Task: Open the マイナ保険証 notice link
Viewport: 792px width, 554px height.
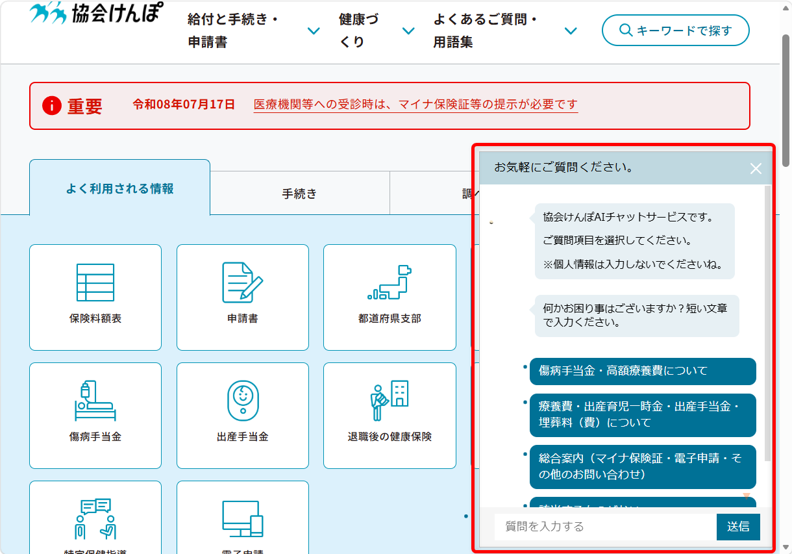Action: 415,105
